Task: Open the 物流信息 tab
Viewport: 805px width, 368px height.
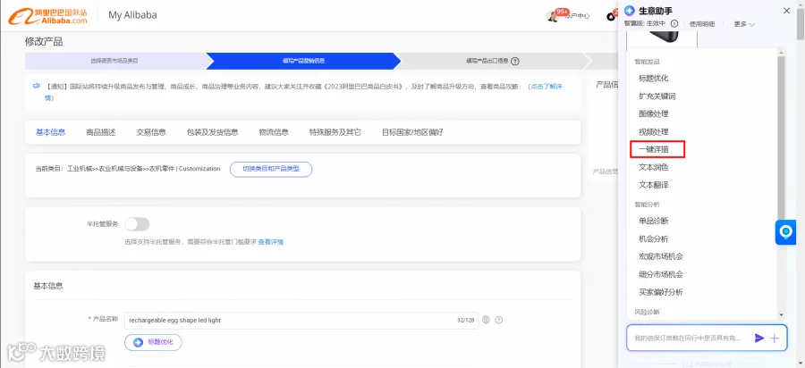Action: tap(275, 132)
